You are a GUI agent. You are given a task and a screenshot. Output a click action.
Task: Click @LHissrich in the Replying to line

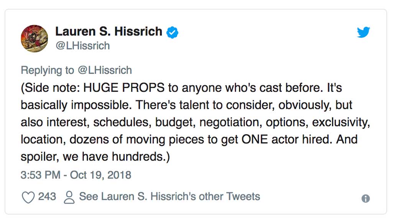tap(105, 70)
